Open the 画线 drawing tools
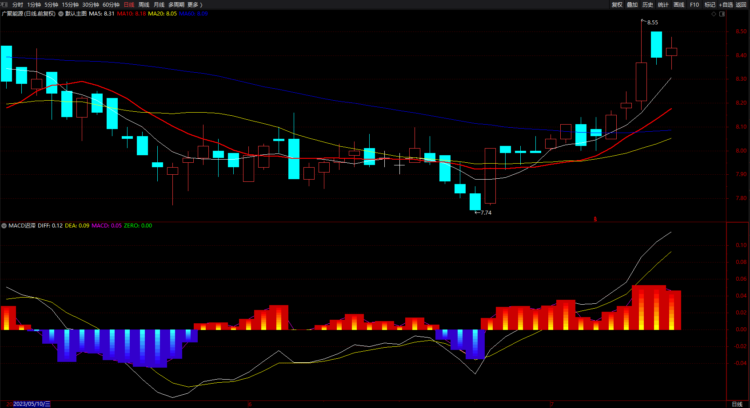Viewport: 750px width, 408px height. tap(679, 4)
